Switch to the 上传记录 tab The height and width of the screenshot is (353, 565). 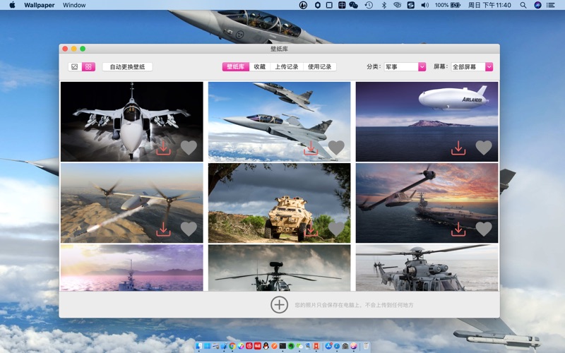pyautogui.click(x=287, y=66)
